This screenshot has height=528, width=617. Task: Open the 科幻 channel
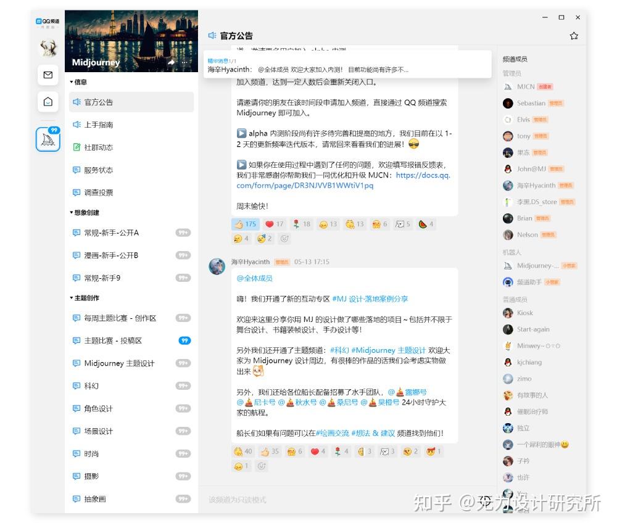point(131,386)
